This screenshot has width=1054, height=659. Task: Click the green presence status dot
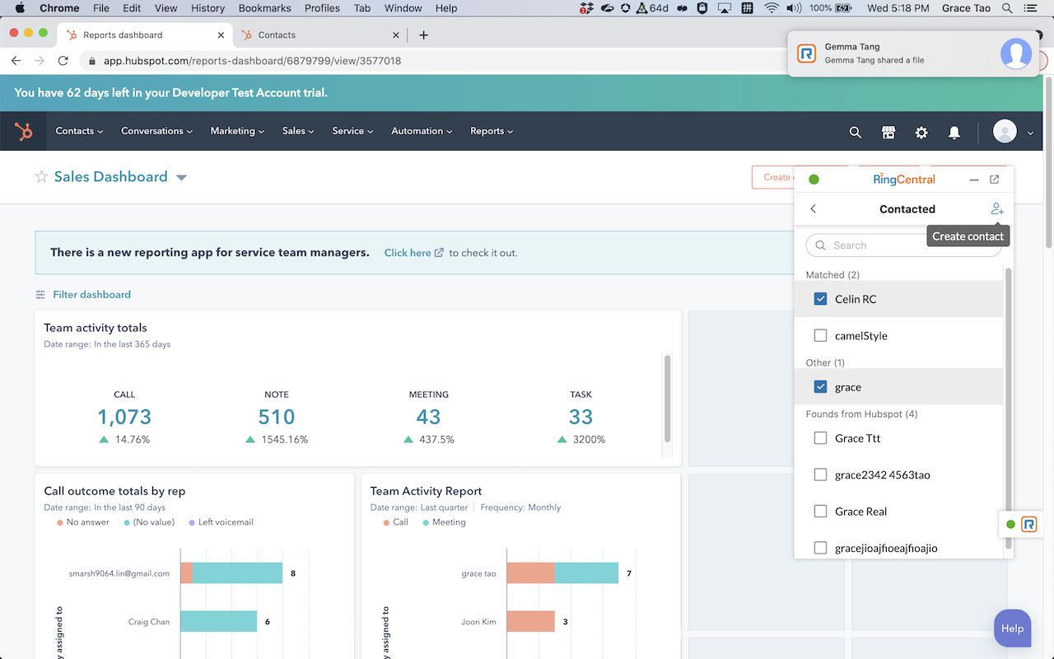[814, 178]
